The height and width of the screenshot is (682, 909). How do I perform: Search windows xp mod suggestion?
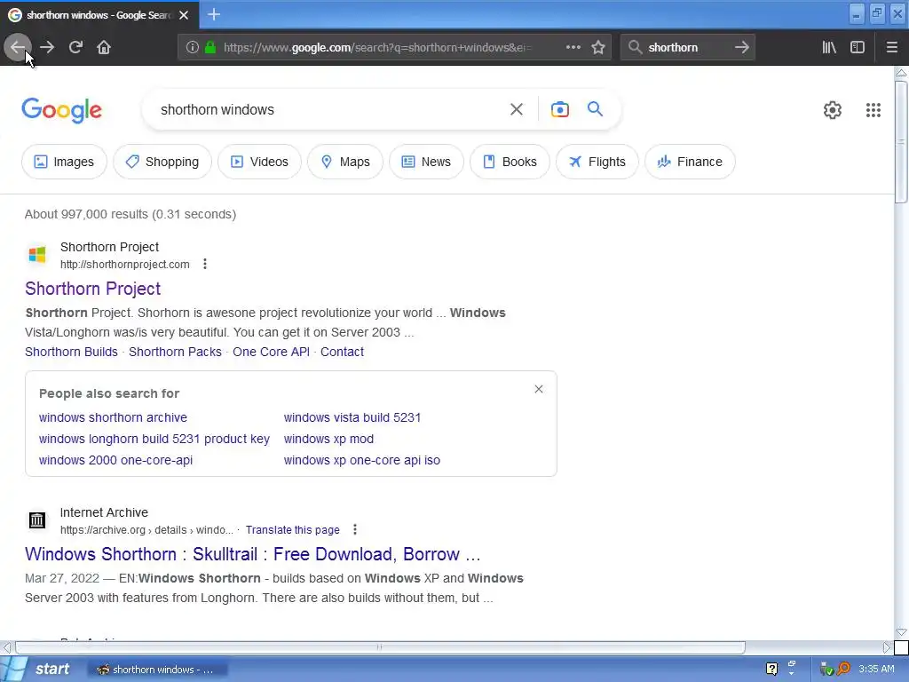tap(328, 439)
